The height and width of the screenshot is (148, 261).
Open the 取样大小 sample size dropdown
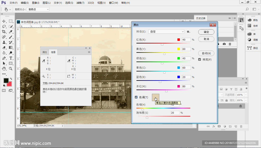click(38, 9)
